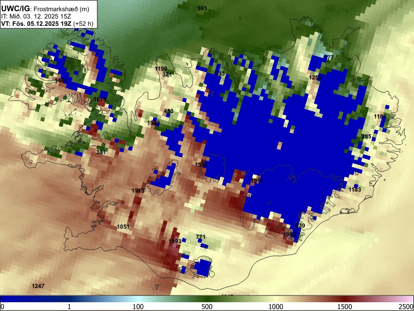Click the map value 371
The image size is (414, 311).
tap(167, 75)
